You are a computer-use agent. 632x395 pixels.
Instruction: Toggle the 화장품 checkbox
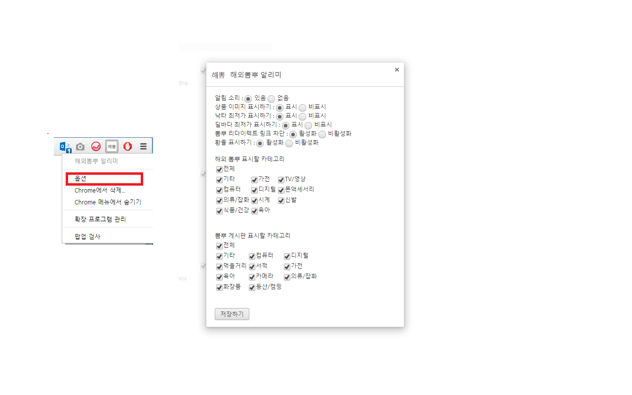tap(219, 287)
